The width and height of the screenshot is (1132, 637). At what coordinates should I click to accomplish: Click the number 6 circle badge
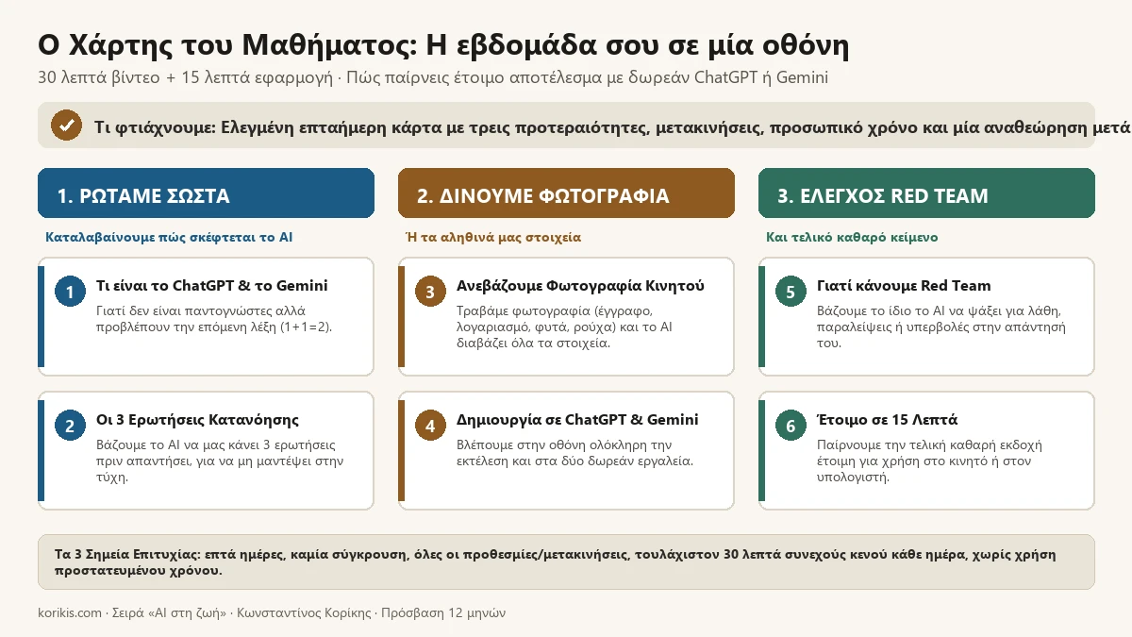click(791, 426)
